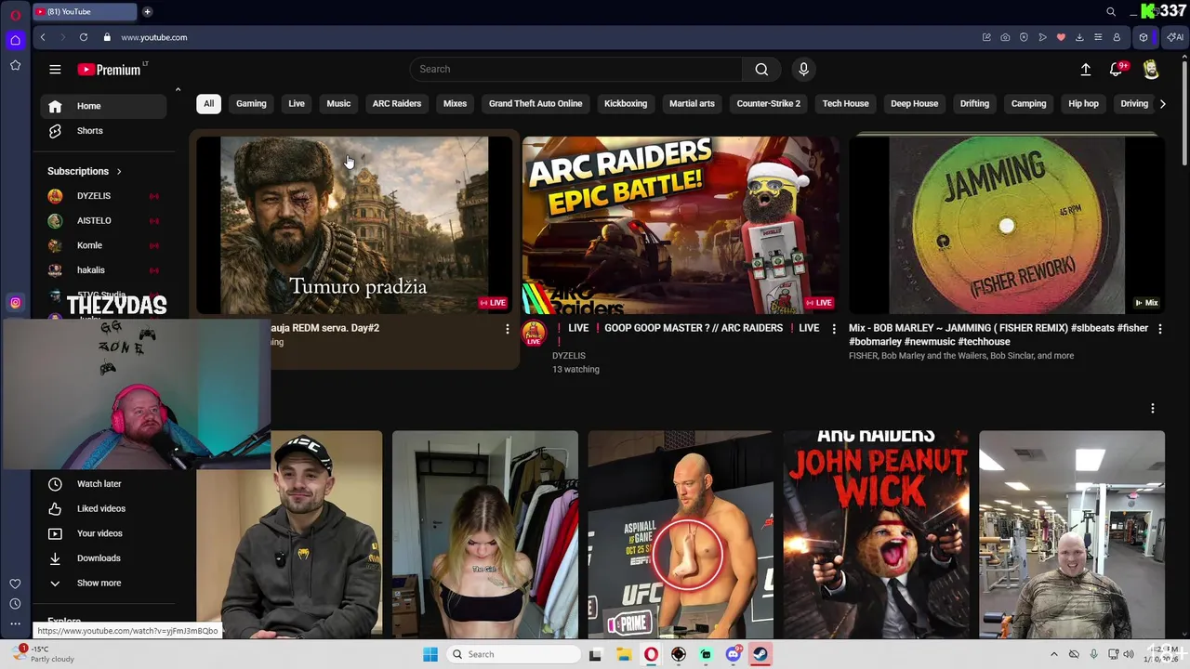This screenshot has height=669, width=1190.
Task: Select the Counter-Strike 2 filter chip
Action: click(x=768, y=103)
